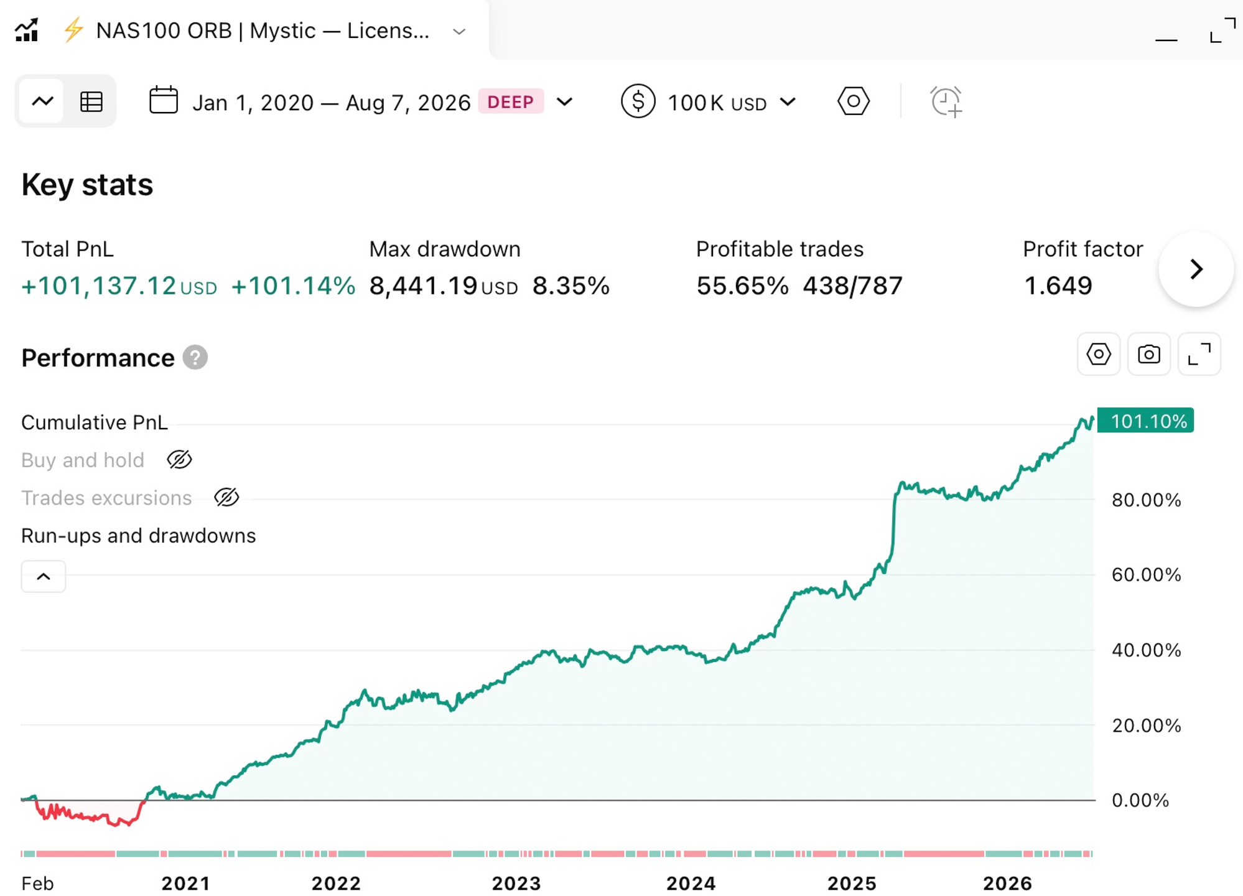
Task: Click the 2023 label on time axis
Action: tap(516, 883)
